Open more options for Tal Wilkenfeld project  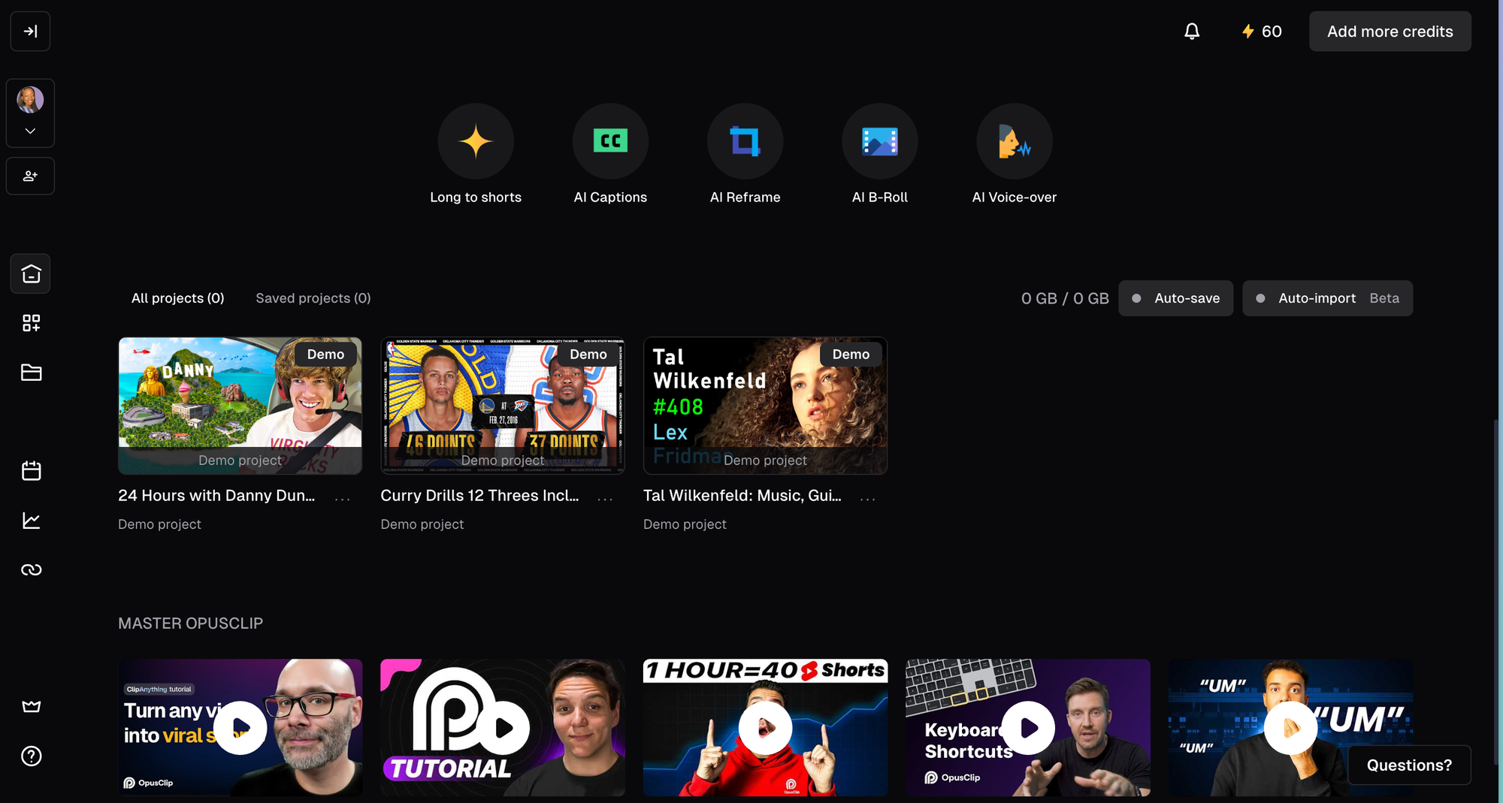(868, 498)
